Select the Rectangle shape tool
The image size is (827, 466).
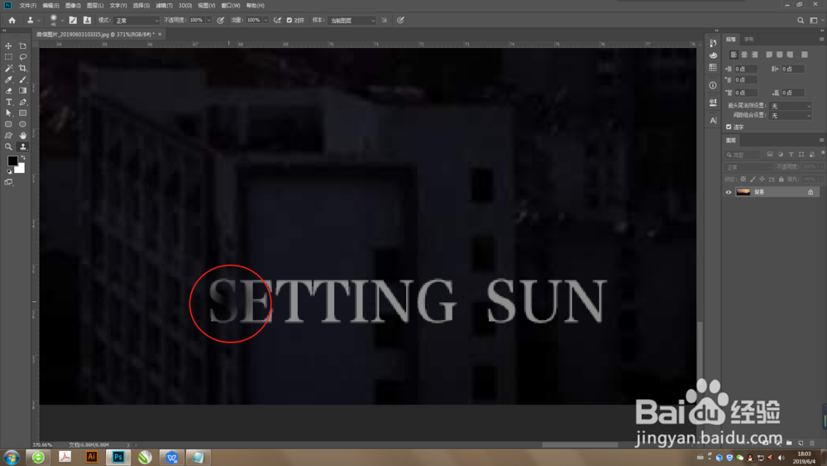tap(22, 113)
